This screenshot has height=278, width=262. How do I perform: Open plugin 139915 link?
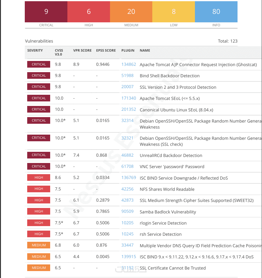click(128, 257)
